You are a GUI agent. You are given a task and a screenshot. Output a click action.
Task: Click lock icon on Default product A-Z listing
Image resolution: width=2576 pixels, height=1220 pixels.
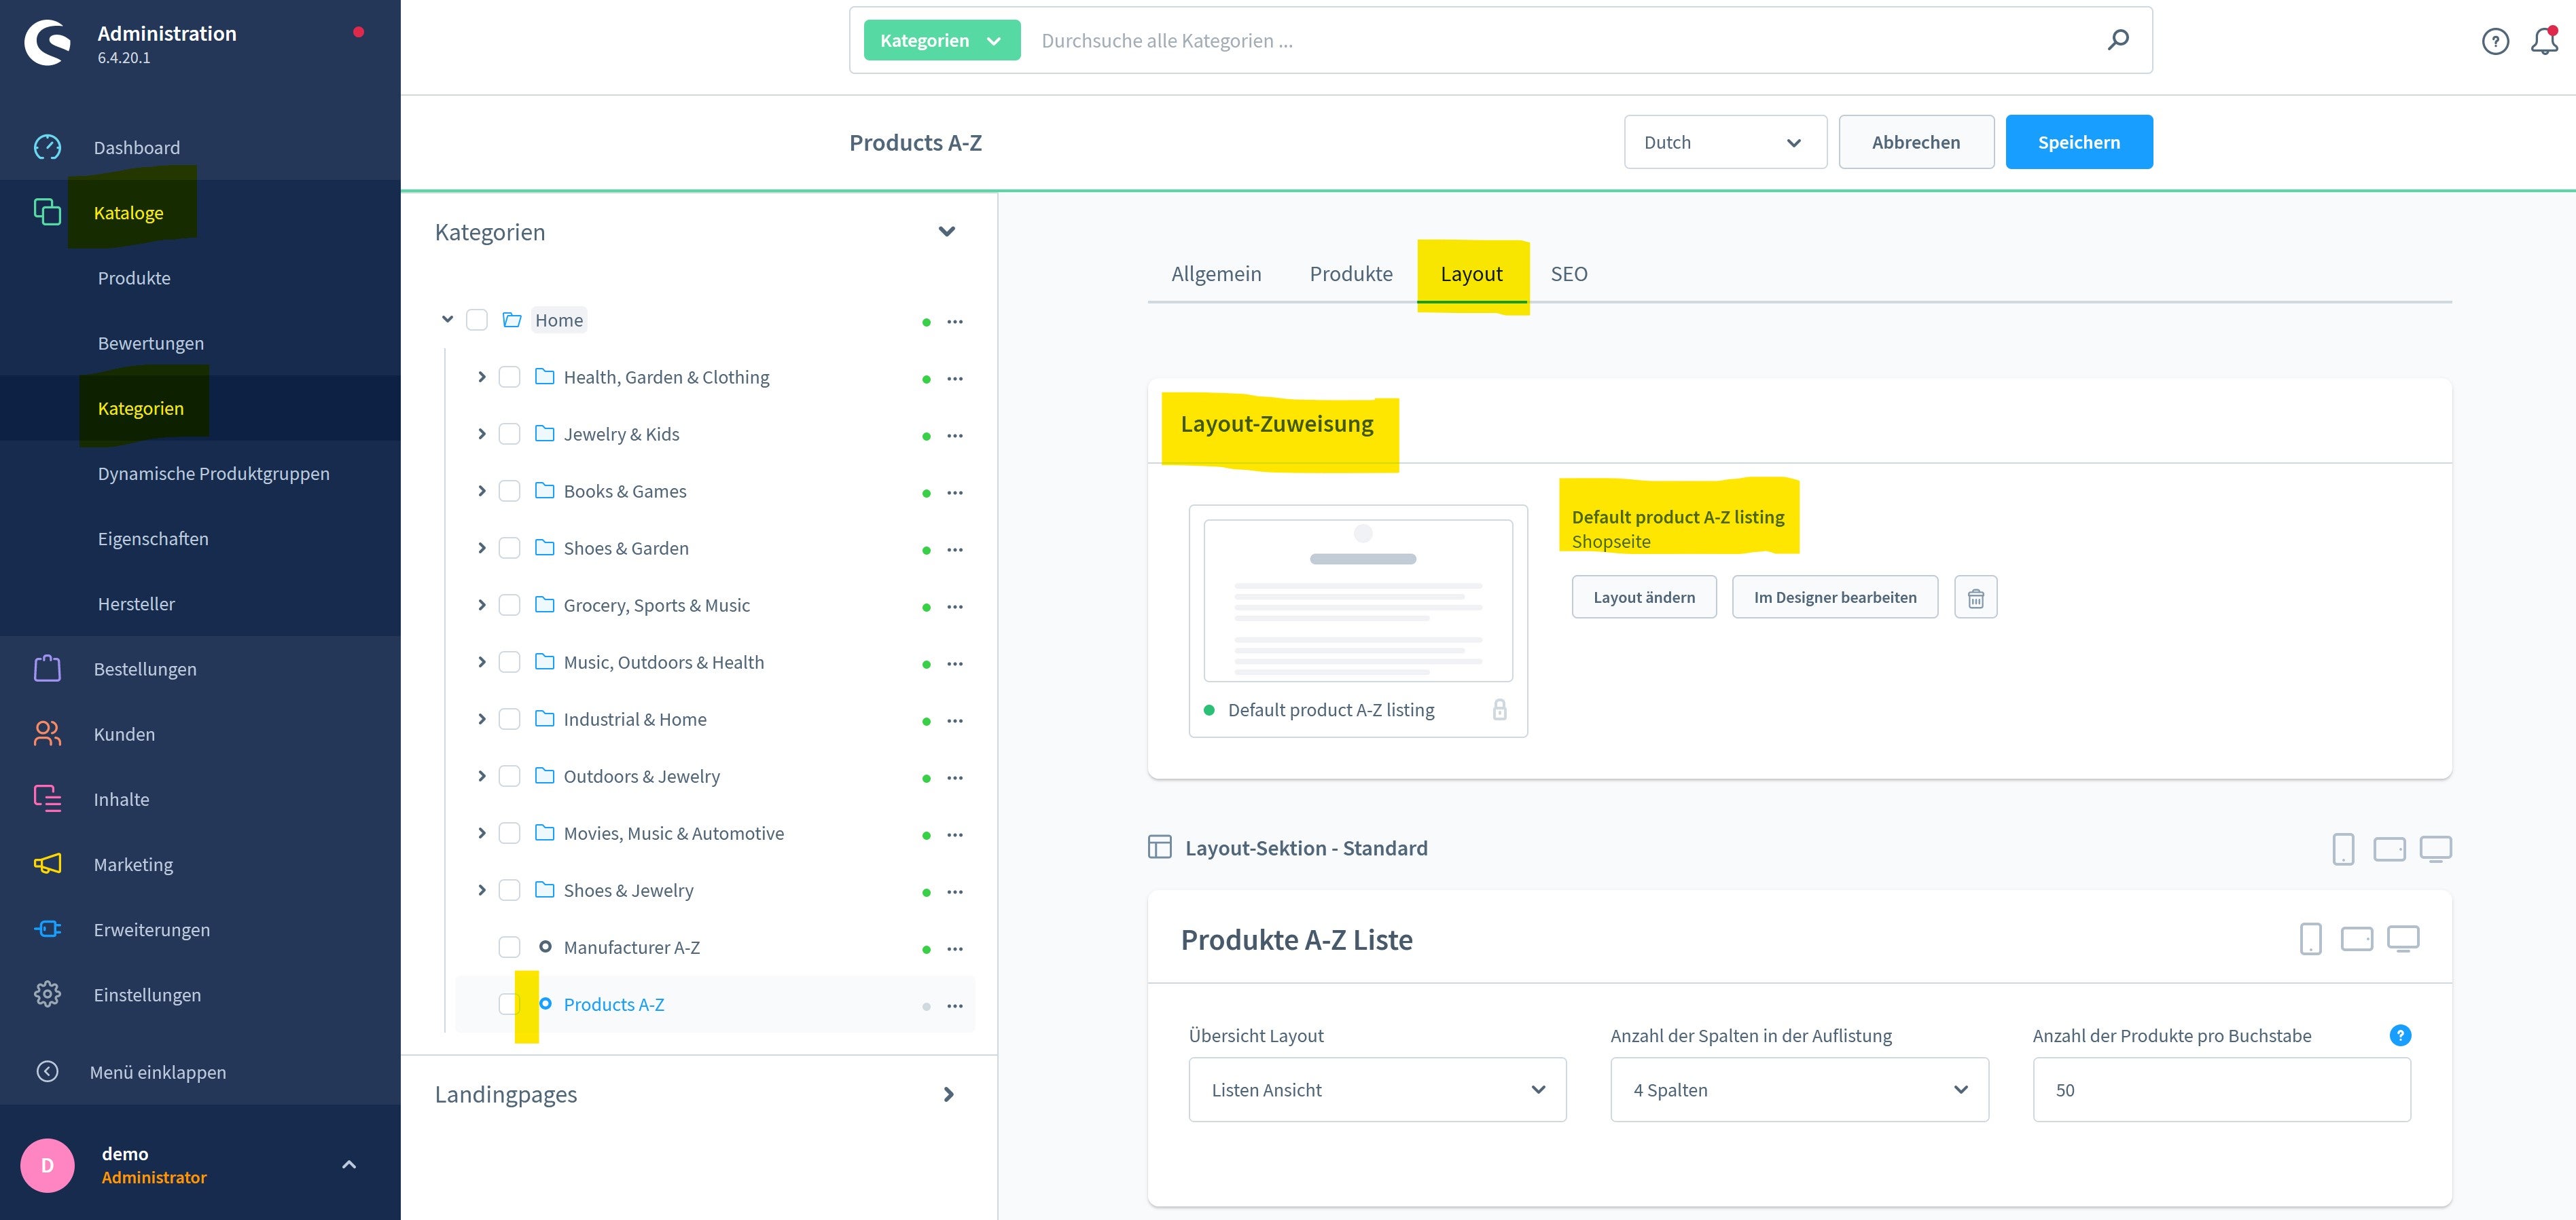pyautogui.click(x=1499, y=709)
